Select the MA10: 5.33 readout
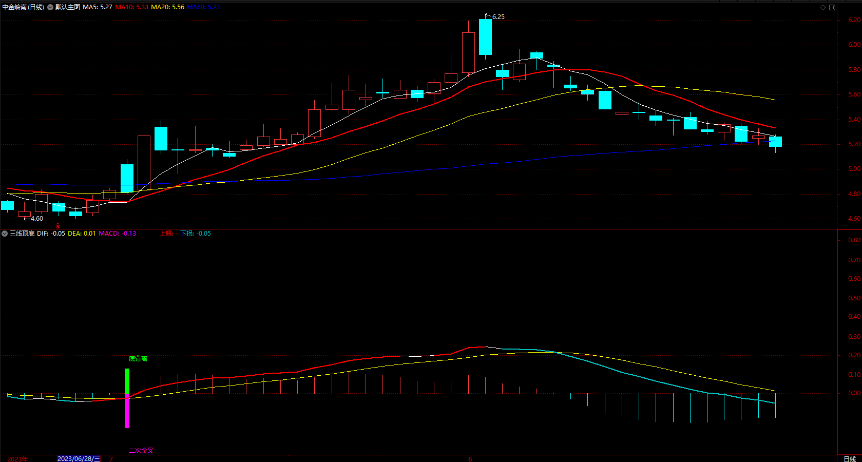The height and width of the screenshot is (462, 862). point(131,7)
